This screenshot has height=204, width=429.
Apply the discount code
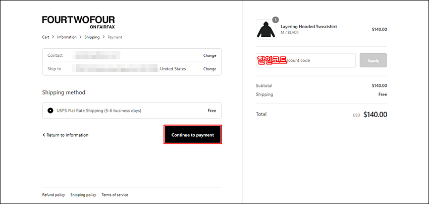(x=373, y=60)
